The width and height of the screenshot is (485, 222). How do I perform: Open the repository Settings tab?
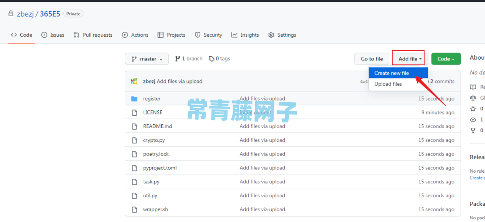[282, 35]
